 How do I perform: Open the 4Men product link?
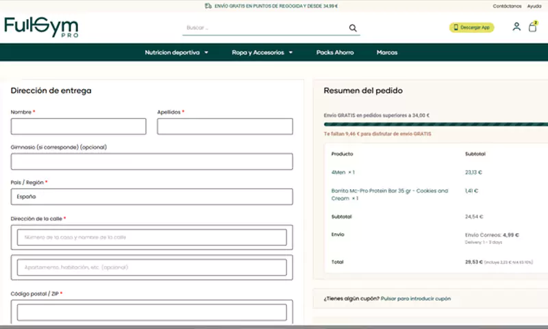tap(338, 172)
